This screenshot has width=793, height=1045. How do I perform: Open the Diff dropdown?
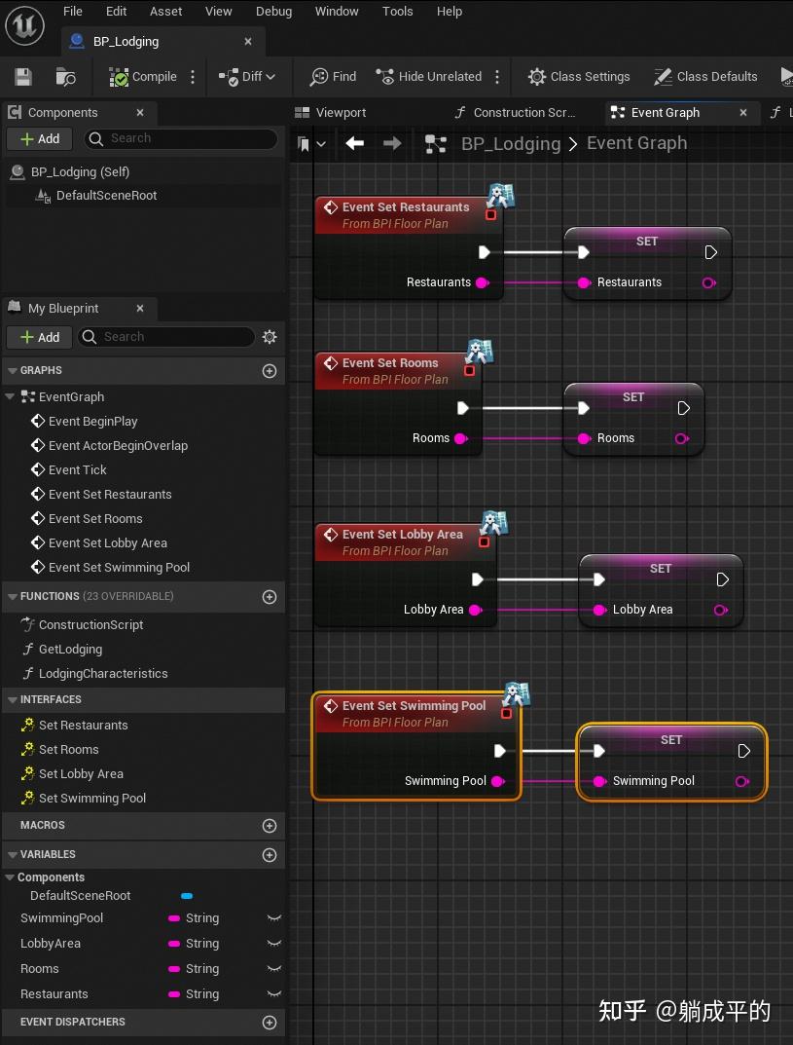[248, 76]
